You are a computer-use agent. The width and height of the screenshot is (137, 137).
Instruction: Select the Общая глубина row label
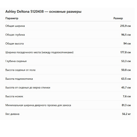pos(15,35)
